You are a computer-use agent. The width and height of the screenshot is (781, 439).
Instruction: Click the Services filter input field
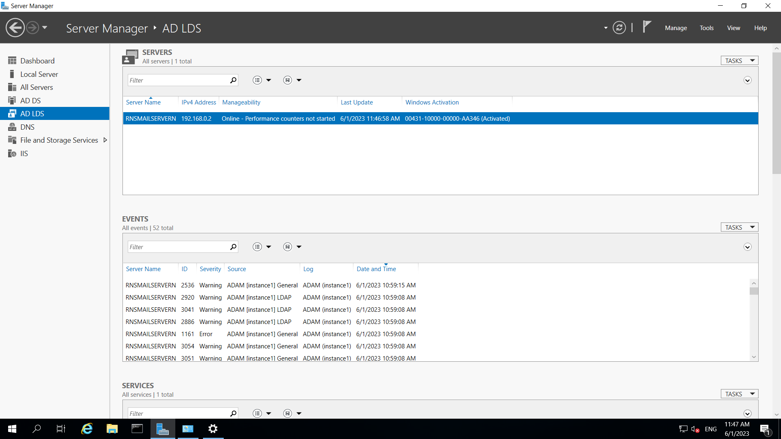click(x=178, y=413)
